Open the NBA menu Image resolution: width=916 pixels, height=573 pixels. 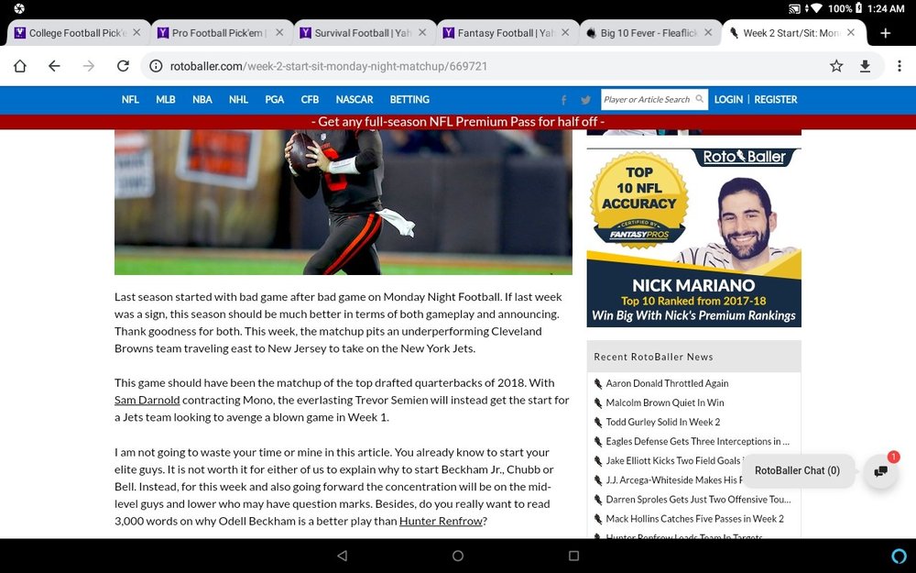[x=202, y=99]
